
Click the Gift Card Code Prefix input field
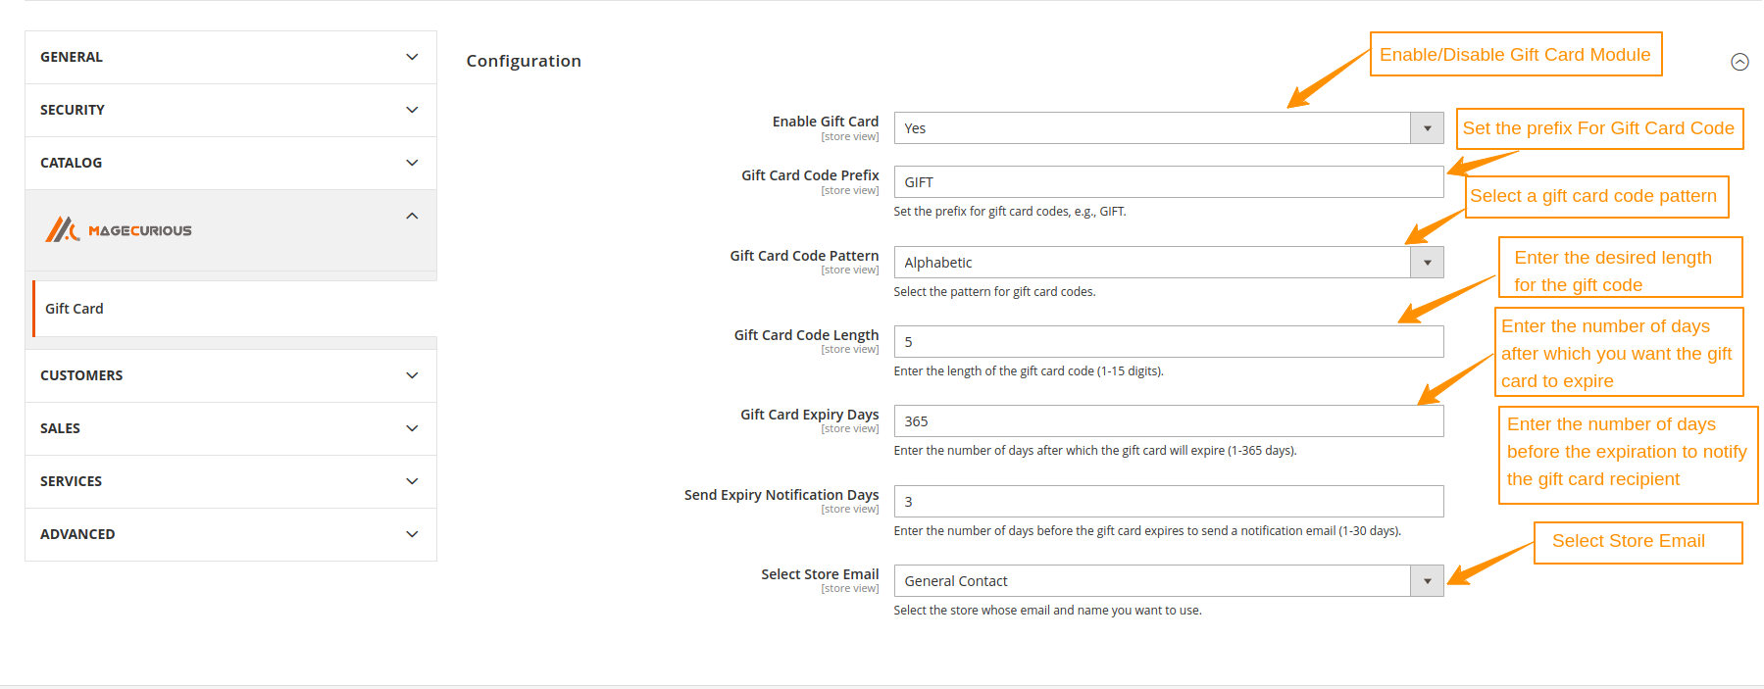pyautogui.click(x=1167, y=181)
